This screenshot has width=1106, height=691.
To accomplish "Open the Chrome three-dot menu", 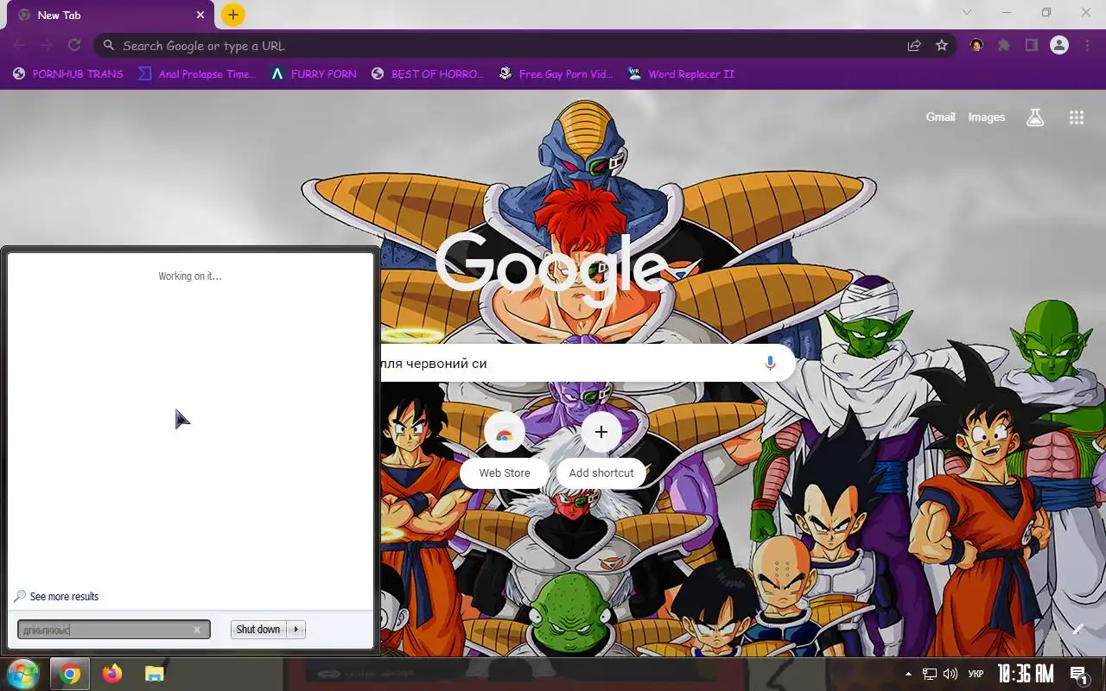I will click(1087, 46).
